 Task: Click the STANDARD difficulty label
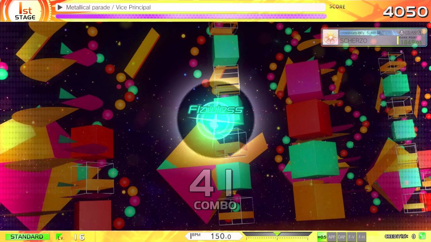click(x=27, y=237)
